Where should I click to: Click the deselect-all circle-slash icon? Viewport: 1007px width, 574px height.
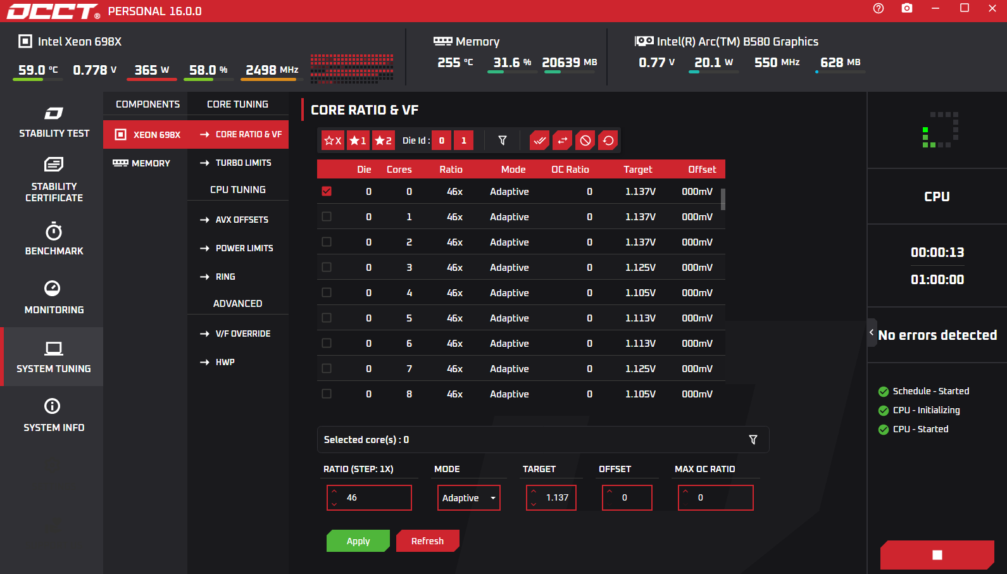pos(585,140)
